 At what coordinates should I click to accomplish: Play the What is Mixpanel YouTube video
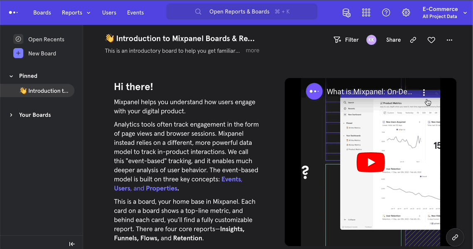click(371, 162)
